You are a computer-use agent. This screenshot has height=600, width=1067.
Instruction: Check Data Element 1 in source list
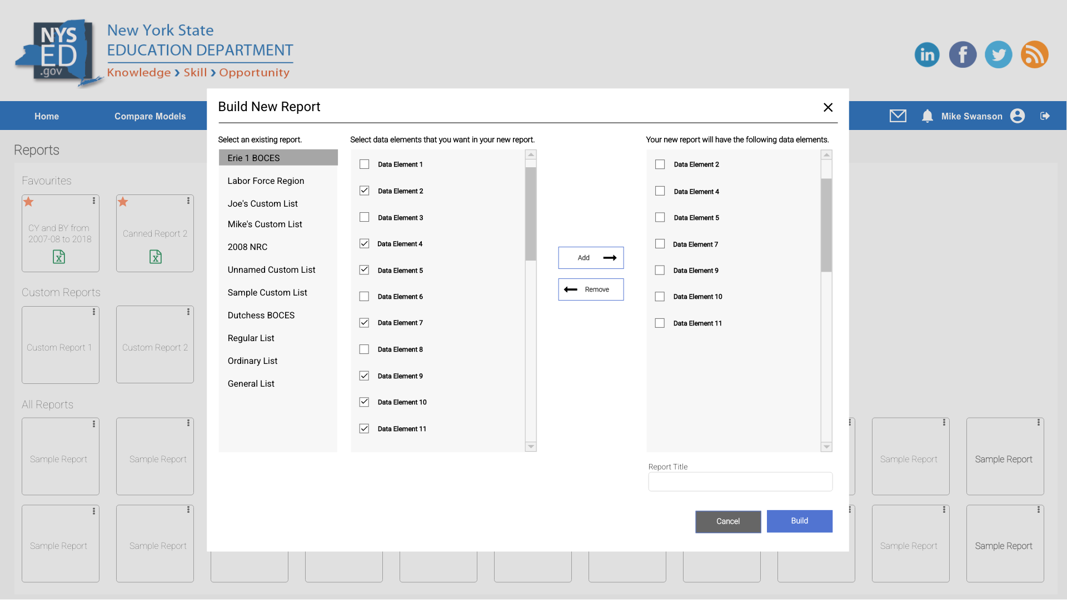[364, 164]
